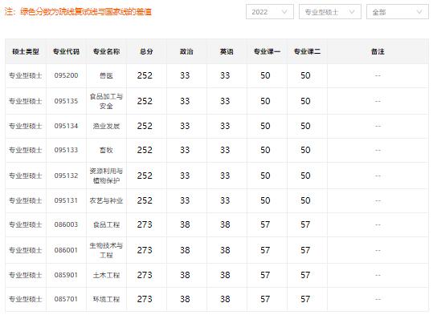Click the 专业课二 column header
Viewport: 433px width, 315px height.
pos(307,51)
